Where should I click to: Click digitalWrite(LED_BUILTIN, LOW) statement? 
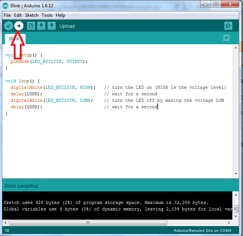51,101
